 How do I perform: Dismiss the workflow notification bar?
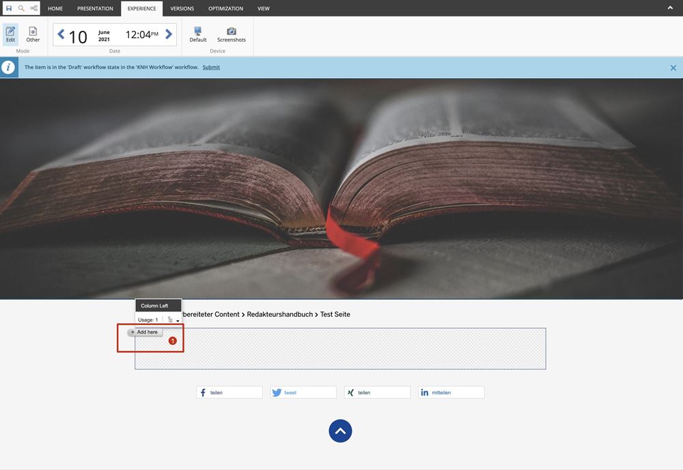coord(673,68)
